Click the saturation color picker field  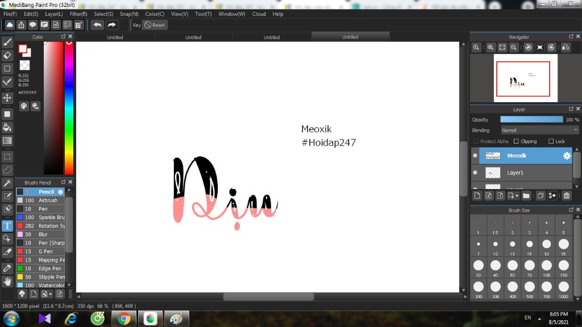coord(53,107)
